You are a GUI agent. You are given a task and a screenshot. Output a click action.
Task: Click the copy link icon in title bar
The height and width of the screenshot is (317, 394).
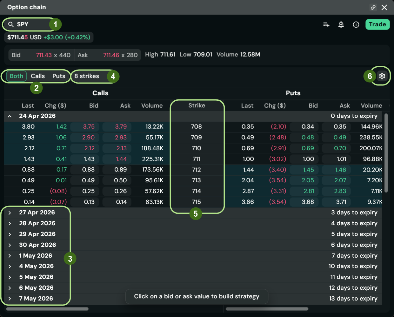pyautogui.click(x=373, y=7)
